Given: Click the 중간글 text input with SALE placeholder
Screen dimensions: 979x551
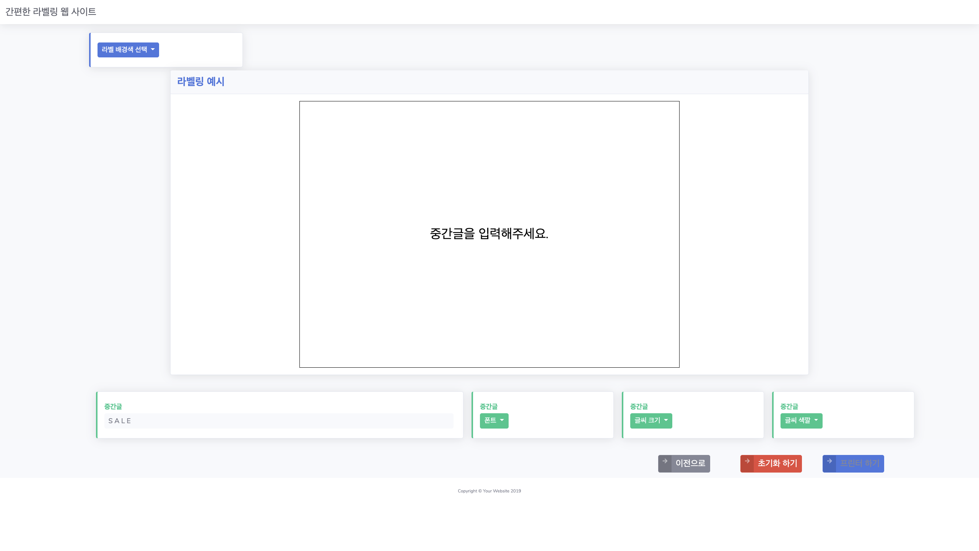Looking at the screenshot, I should pos(279,421).
